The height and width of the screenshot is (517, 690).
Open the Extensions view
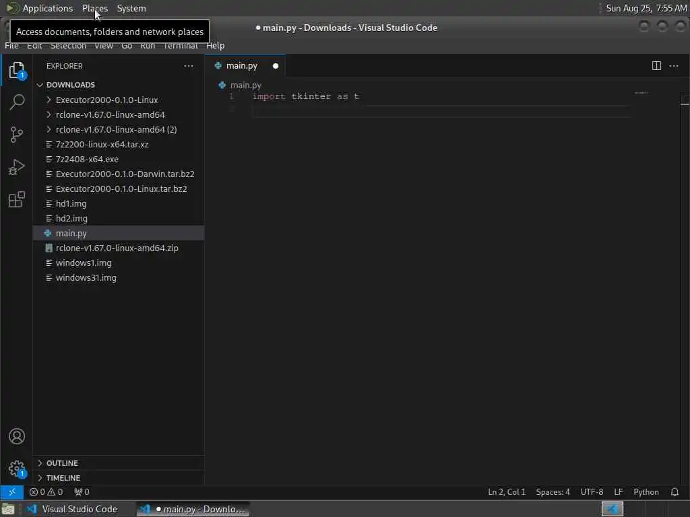click(x=17, y=199)
